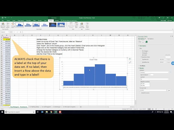Open File Explorer from taskbar

tap(47, 112)
